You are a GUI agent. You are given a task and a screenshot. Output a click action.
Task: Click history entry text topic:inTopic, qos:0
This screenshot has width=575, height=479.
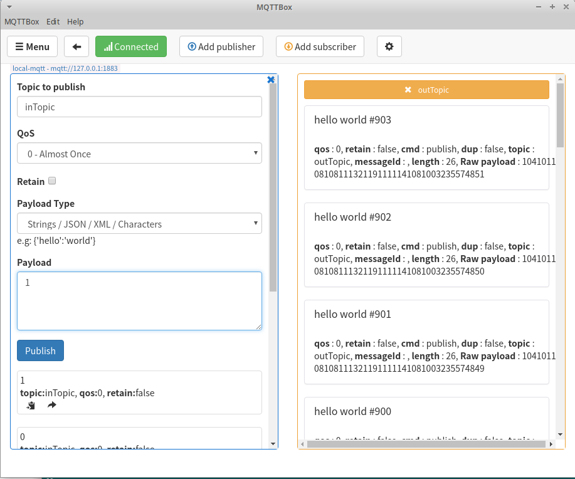tap(87, 393)
